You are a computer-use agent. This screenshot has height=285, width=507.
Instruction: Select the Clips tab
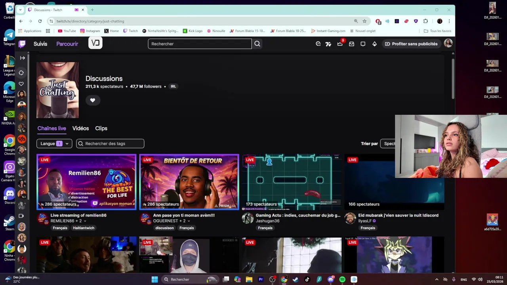point(101,128)
